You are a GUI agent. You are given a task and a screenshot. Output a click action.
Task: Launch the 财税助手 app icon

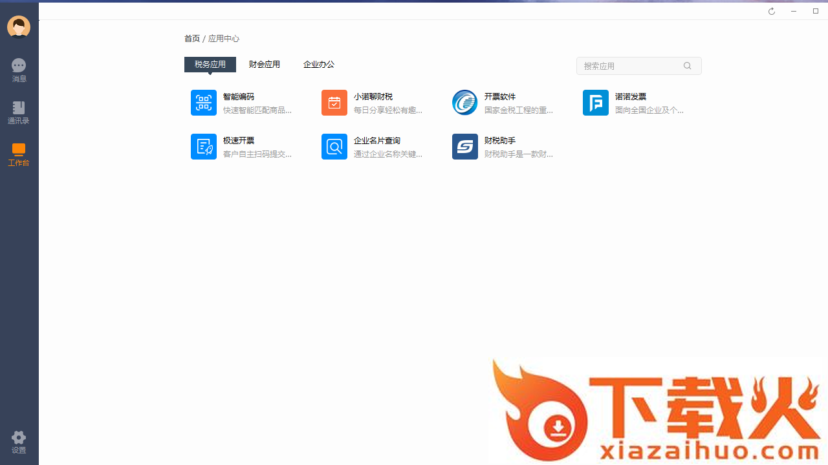pyautogui.click(x=465, y=147)
